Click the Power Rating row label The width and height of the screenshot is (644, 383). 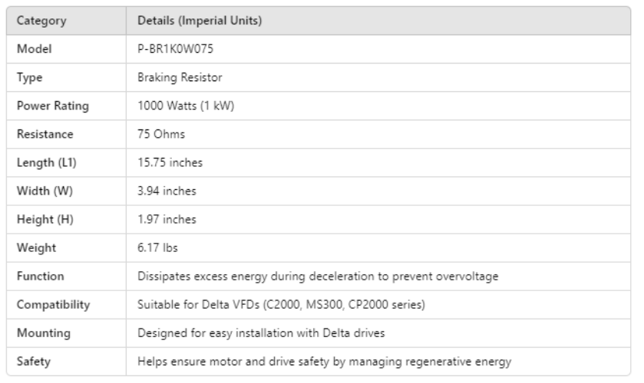coord(51,106)
